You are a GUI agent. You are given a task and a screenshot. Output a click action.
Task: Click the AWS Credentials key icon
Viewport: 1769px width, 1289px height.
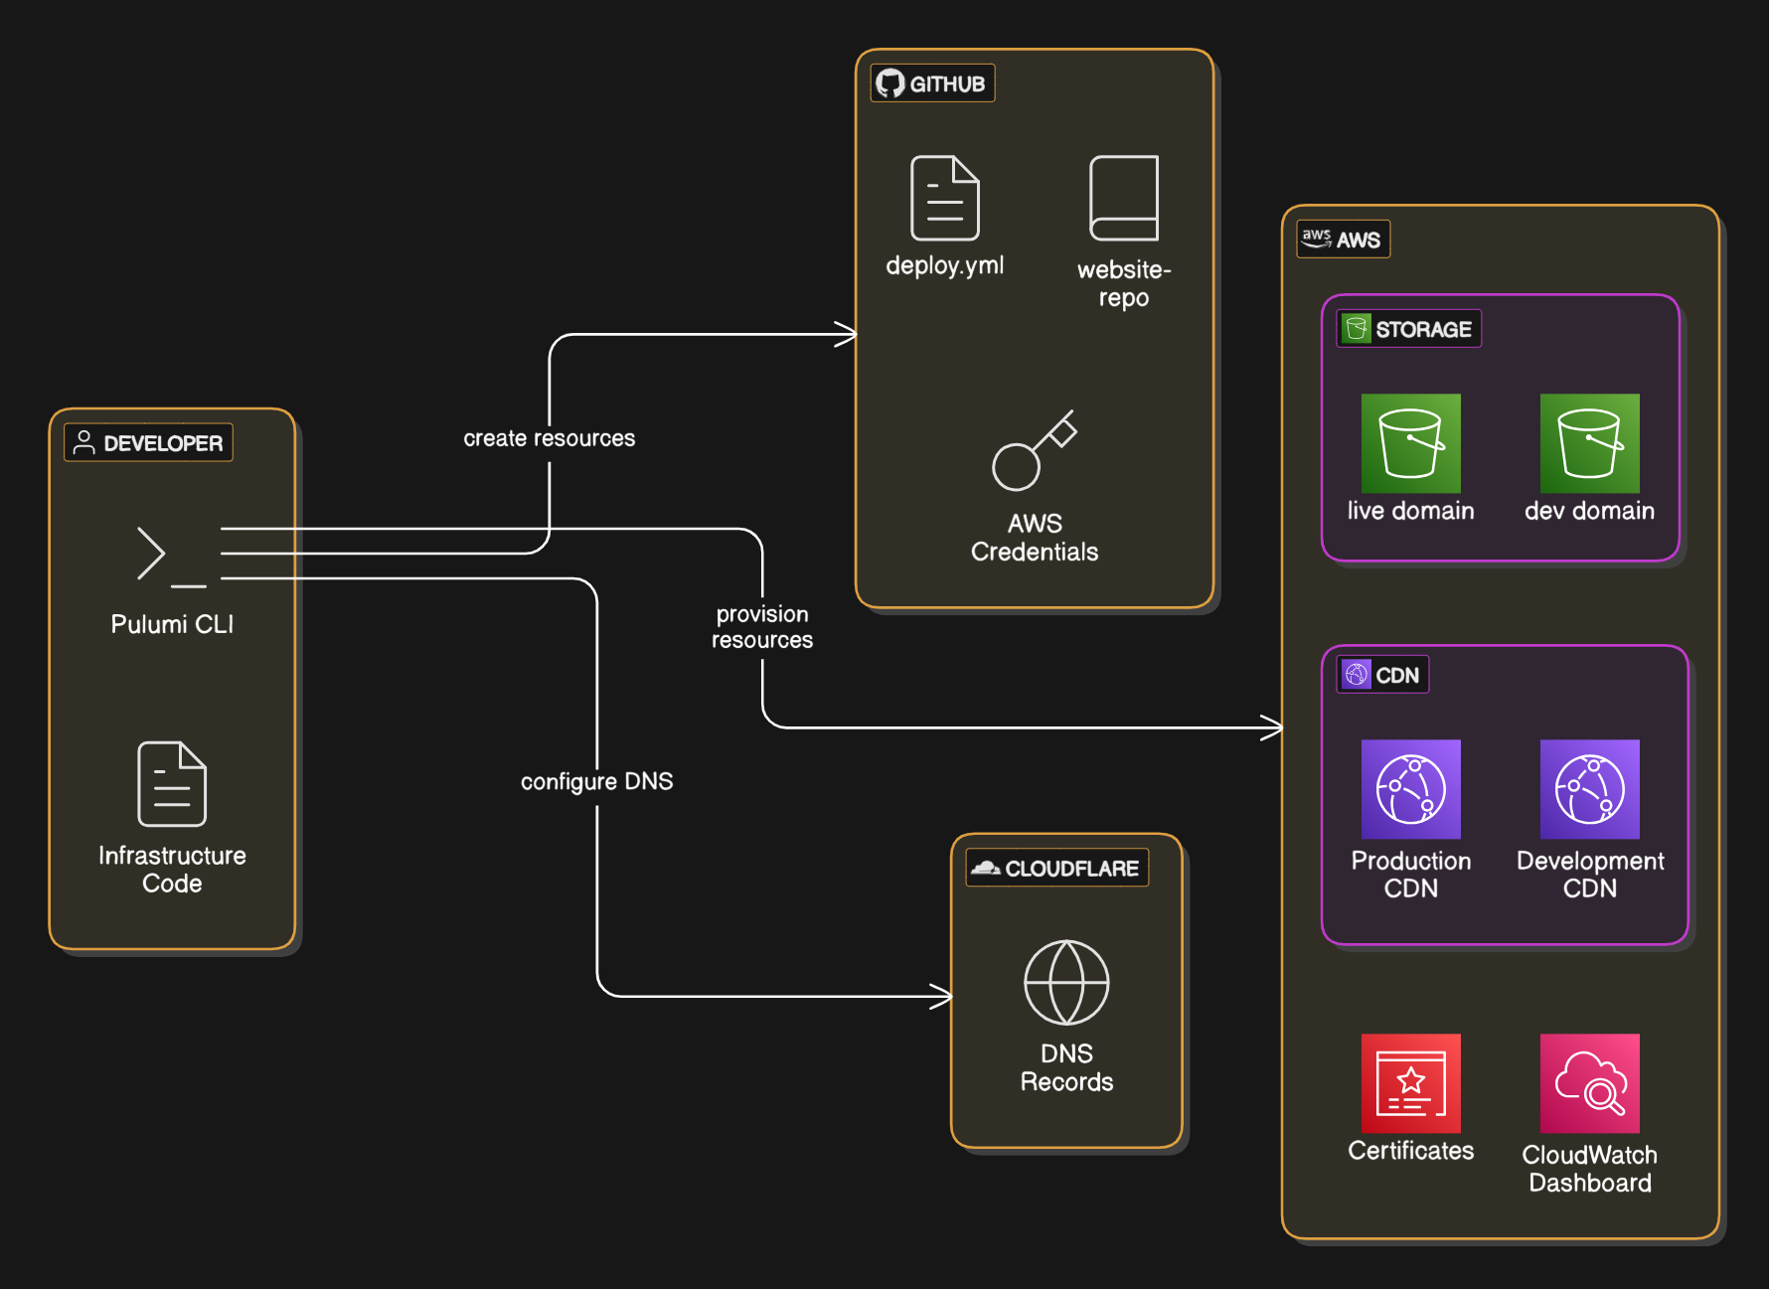coord(1035,450)
